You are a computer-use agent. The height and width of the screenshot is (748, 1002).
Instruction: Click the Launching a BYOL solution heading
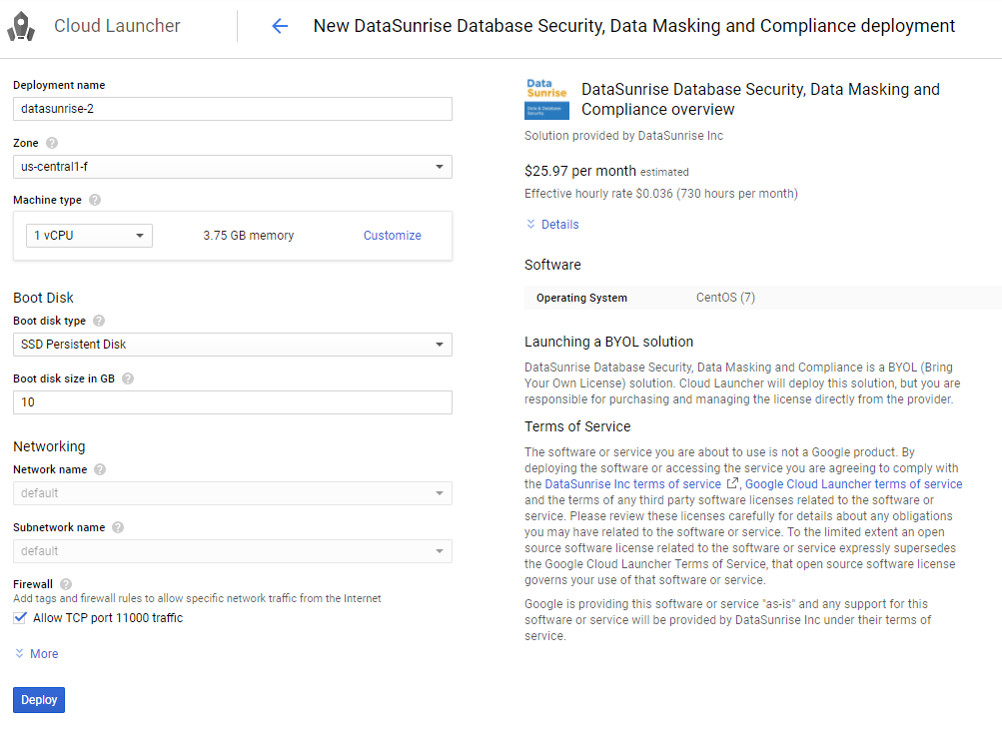[x=609, y=342]
